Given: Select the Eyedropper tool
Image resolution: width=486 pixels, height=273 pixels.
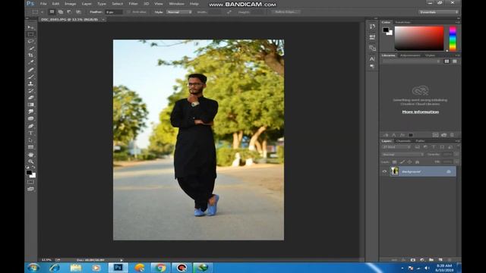Looking at the screenshot, I should point(30,62).
